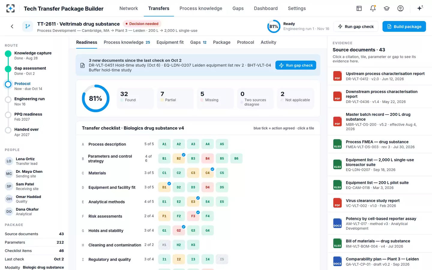Switch to Process knowledge tab
This screenshot has width=432, height=270.
127,42
